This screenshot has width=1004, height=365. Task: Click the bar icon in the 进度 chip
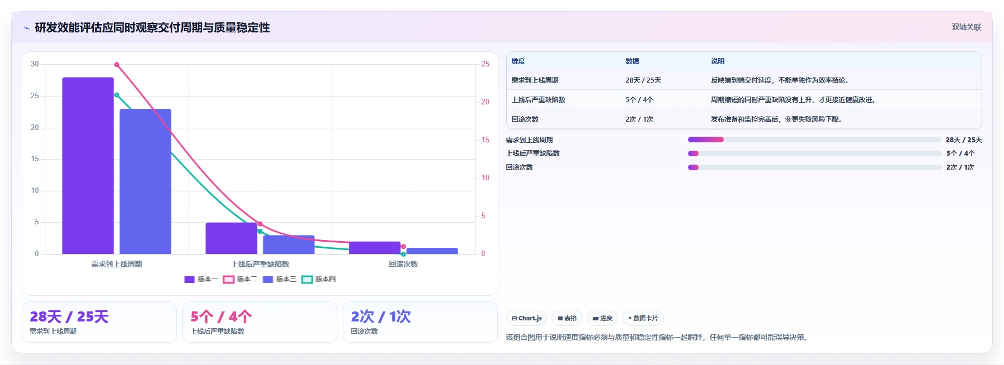click(x=596, y=319)
